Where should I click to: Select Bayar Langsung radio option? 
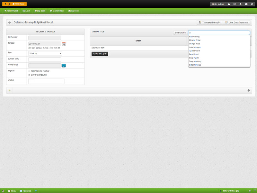point(30,75)
